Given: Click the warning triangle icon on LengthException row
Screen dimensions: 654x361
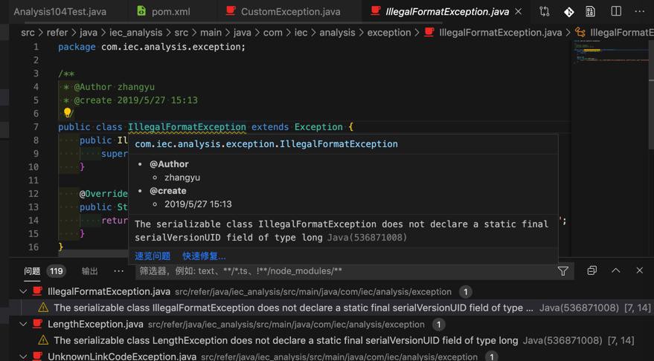Looking at the screenshot, I should [x=43, y=341].
